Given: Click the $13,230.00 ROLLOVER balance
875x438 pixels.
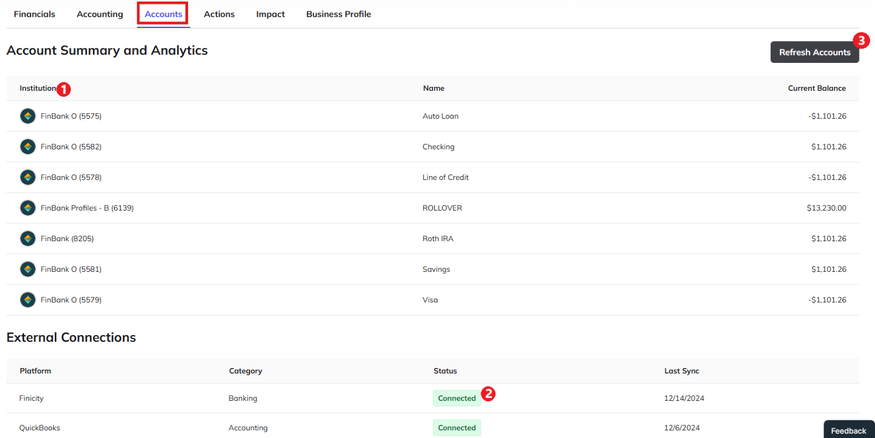Looking at the screenshot, I should [x=826, y=208].
